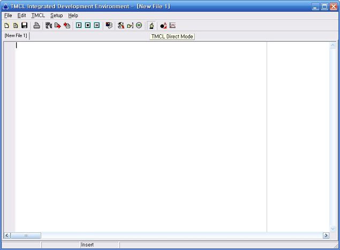
Task: Create a new file using toolbar icon
Action: click(x=7, y=26)
